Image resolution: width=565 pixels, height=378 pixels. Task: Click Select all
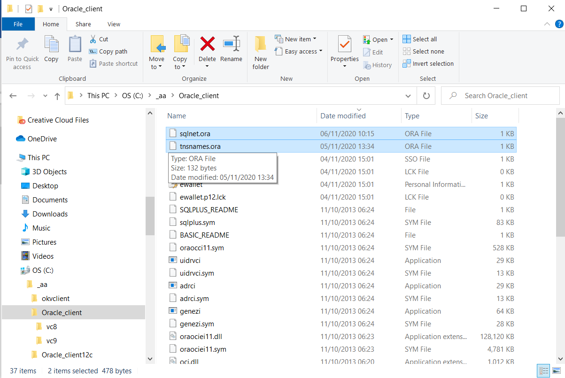pyautogui.click(x=420, y=39)
